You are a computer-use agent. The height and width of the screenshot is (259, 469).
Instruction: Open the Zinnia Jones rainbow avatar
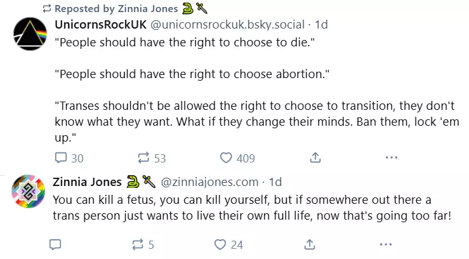[28, 192]
